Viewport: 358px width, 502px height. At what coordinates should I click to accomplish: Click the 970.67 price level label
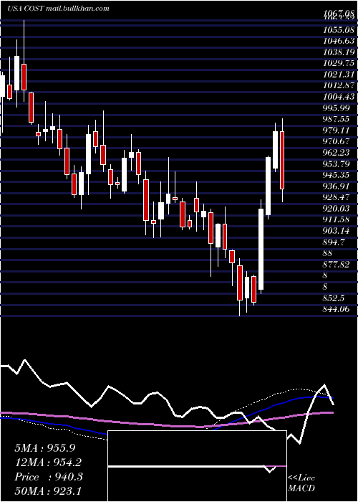[x=337, y=141]
